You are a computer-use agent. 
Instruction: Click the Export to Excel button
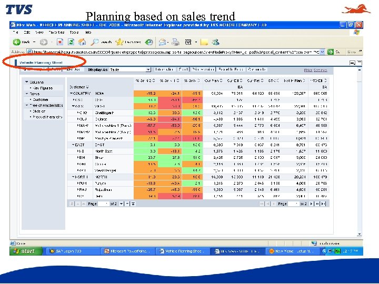(231, 69)
